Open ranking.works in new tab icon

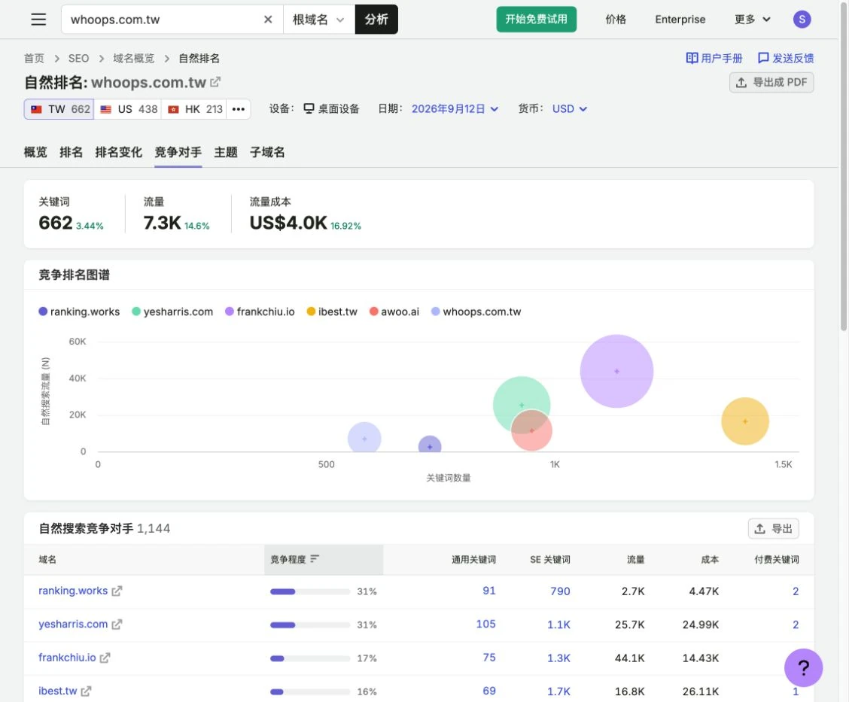tap(117, 591)
